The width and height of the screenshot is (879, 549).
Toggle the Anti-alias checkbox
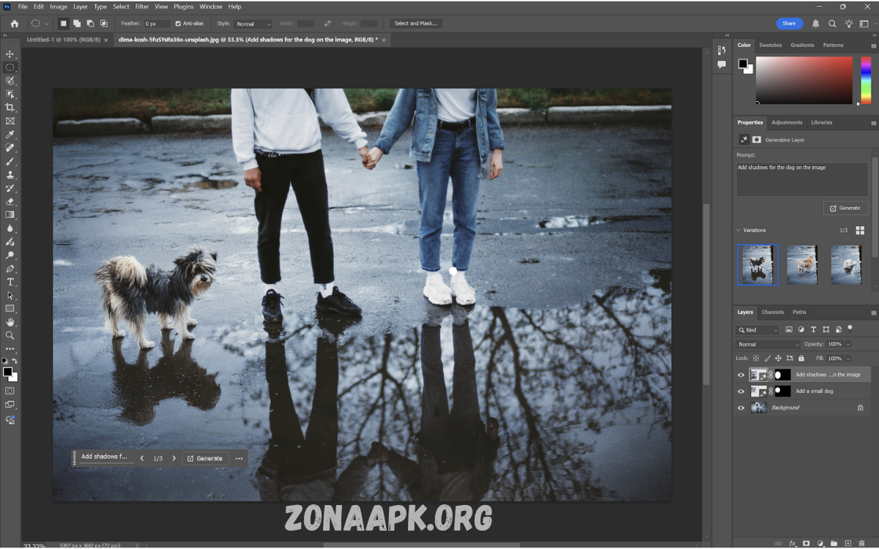click(x=178, y=23)
